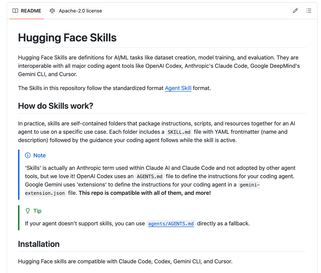Screen dimensions: 321x273
Task: Click the 'Hugging Face skills are compatible' line
Action: click(125, 261)
